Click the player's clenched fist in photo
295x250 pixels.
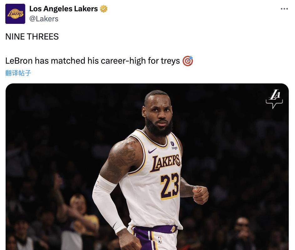[200, 195]
